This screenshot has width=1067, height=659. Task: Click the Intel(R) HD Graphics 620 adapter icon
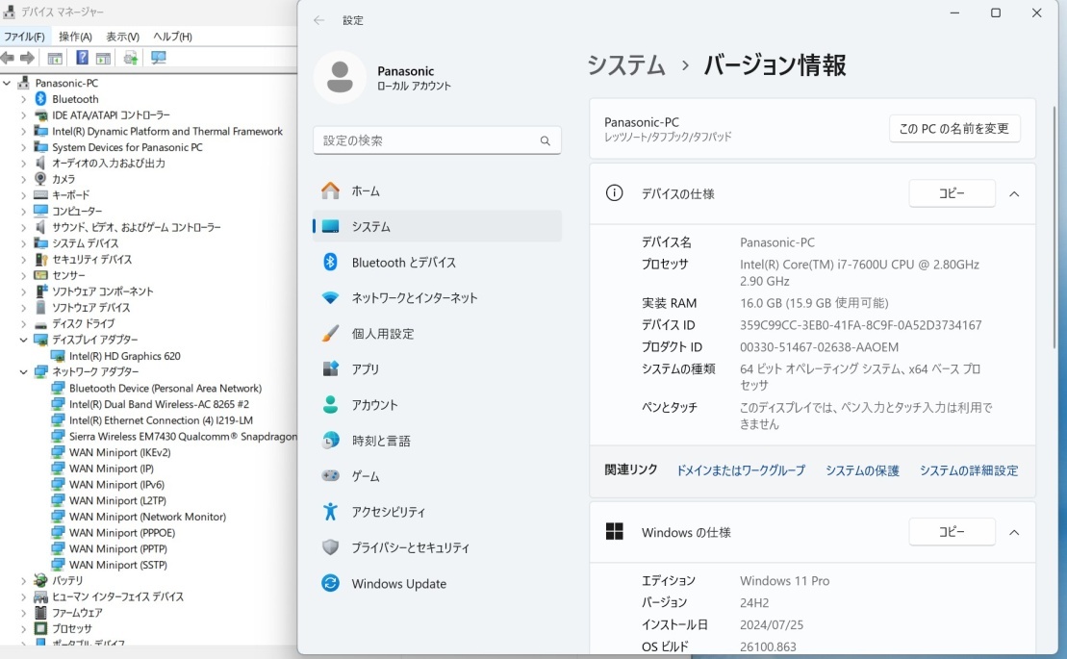tap(58, 356)
